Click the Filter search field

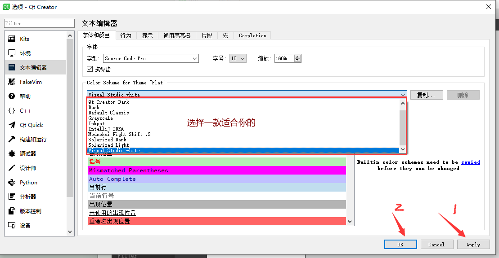coord(39,23)
